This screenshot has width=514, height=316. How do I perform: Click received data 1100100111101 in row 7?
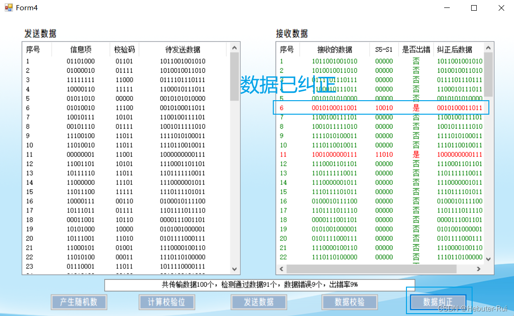(x=335, y=117)
